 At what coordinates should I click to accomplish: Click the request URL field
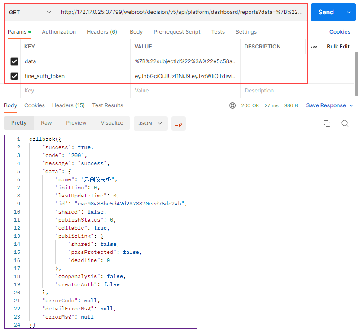(182, 12)
